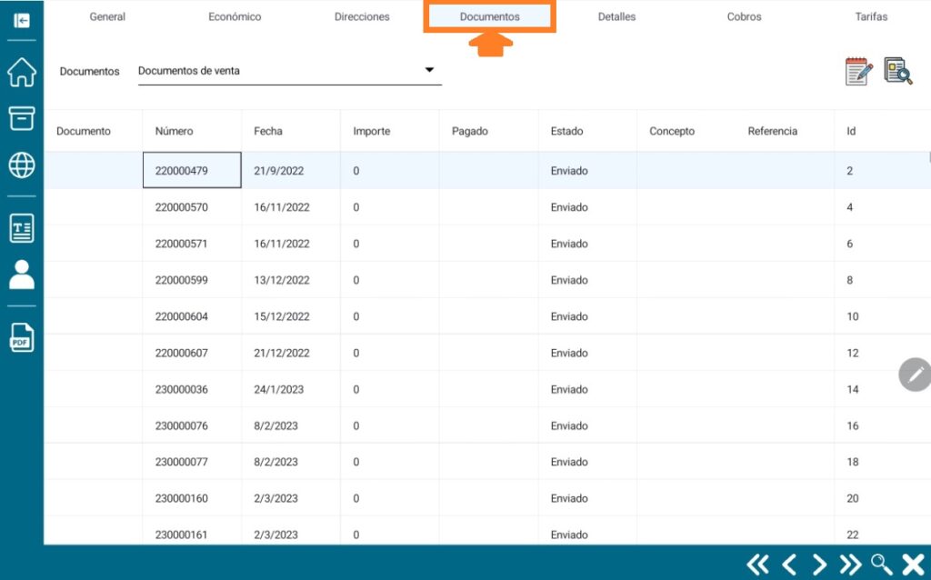Click the PDF icon in sidebar
This screenshot has width=931, height=580.
[22, 338]
